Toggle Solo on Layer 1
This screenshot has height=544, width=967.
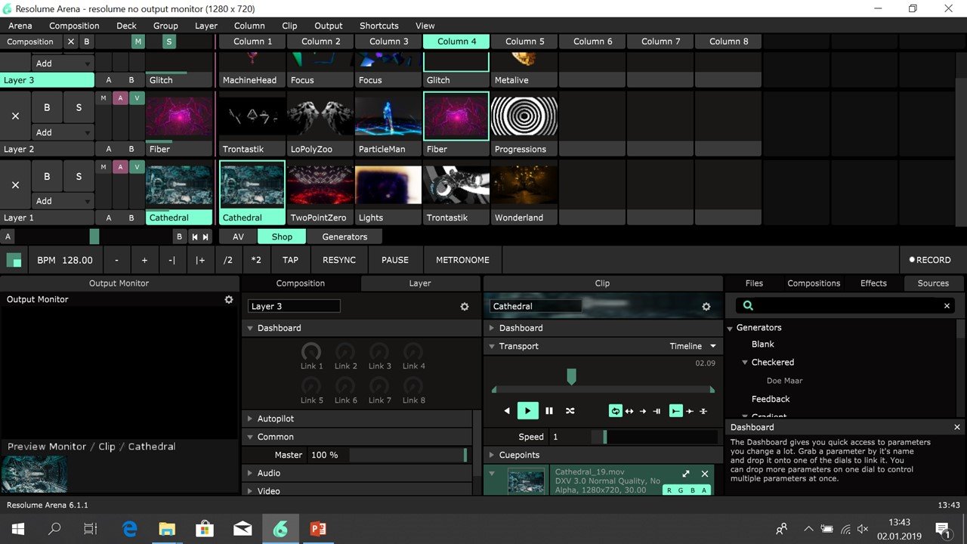[x=79, y=177]
